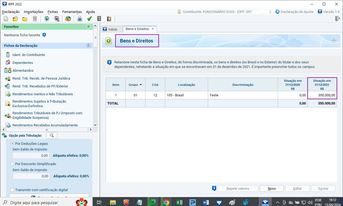Open a declaration with the open-folder icon

click(x=15, y=19)
